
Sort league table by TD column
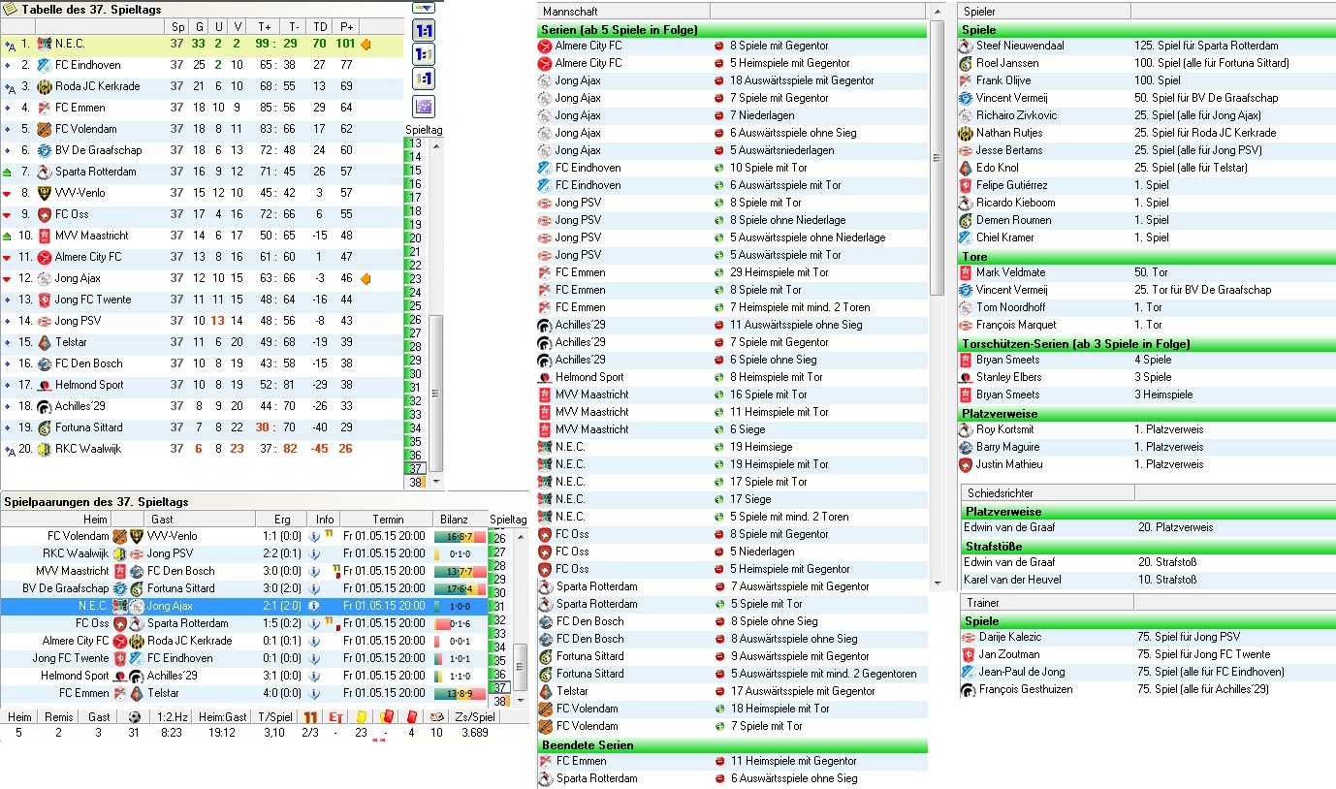point(319,27)
